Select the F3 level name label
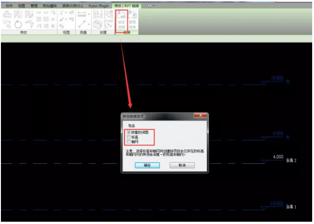The height and width of the screenshot is (224, 314). coord(288,82)
